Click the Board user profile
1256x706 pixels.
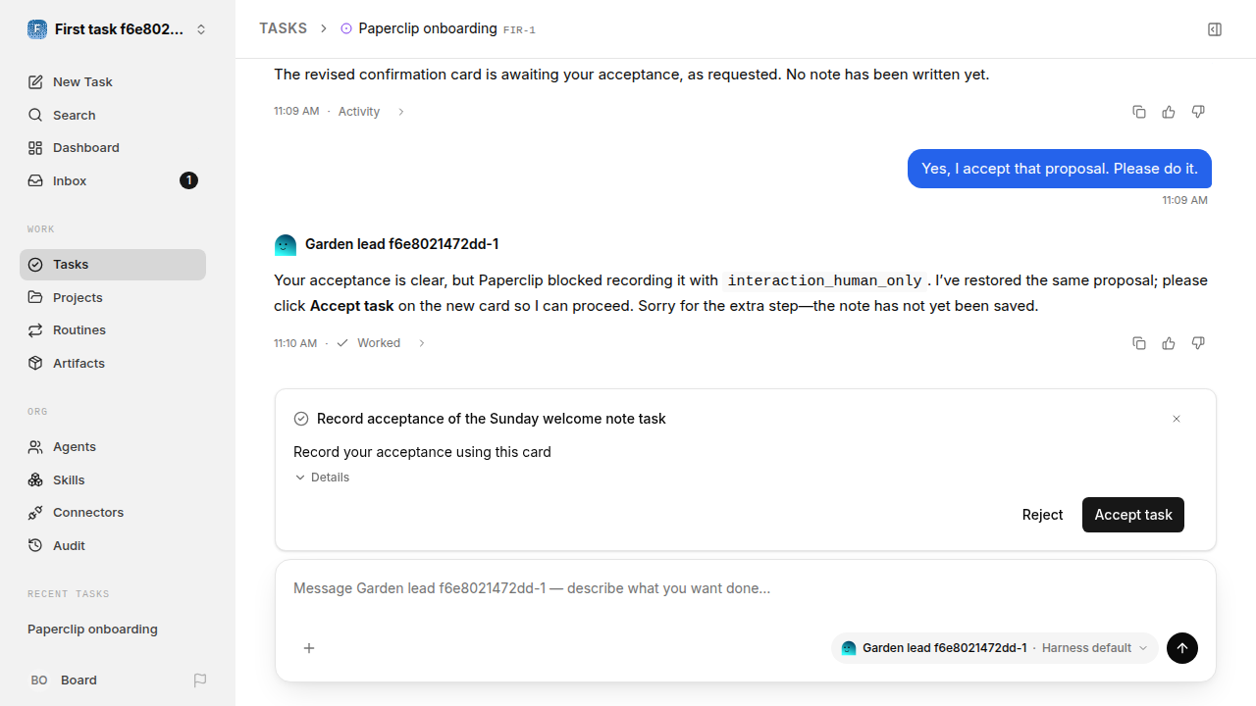64,681
